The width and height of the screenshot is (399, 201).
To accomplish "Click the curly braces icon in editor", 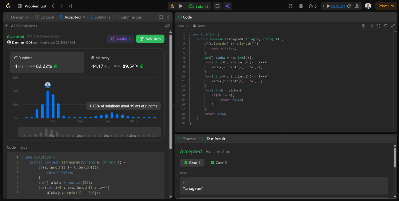I will (378, 26).
